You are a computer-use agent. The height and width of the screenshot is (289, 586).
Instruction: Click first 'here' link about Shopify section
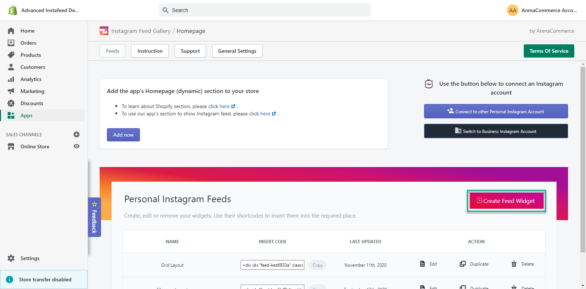(225, 106)
